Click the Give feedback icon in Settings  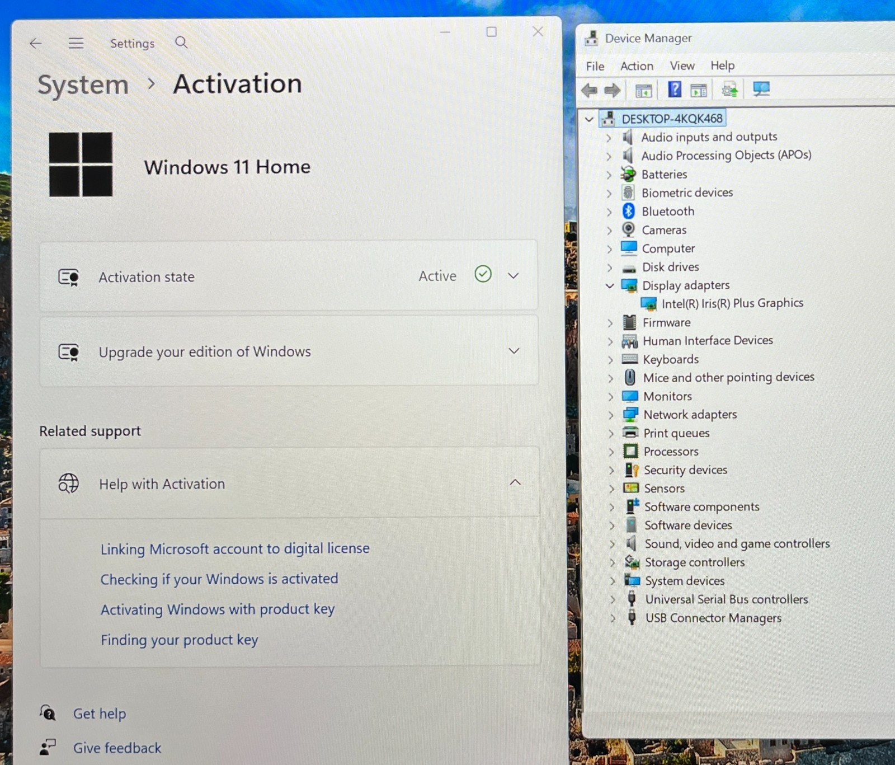48,747
